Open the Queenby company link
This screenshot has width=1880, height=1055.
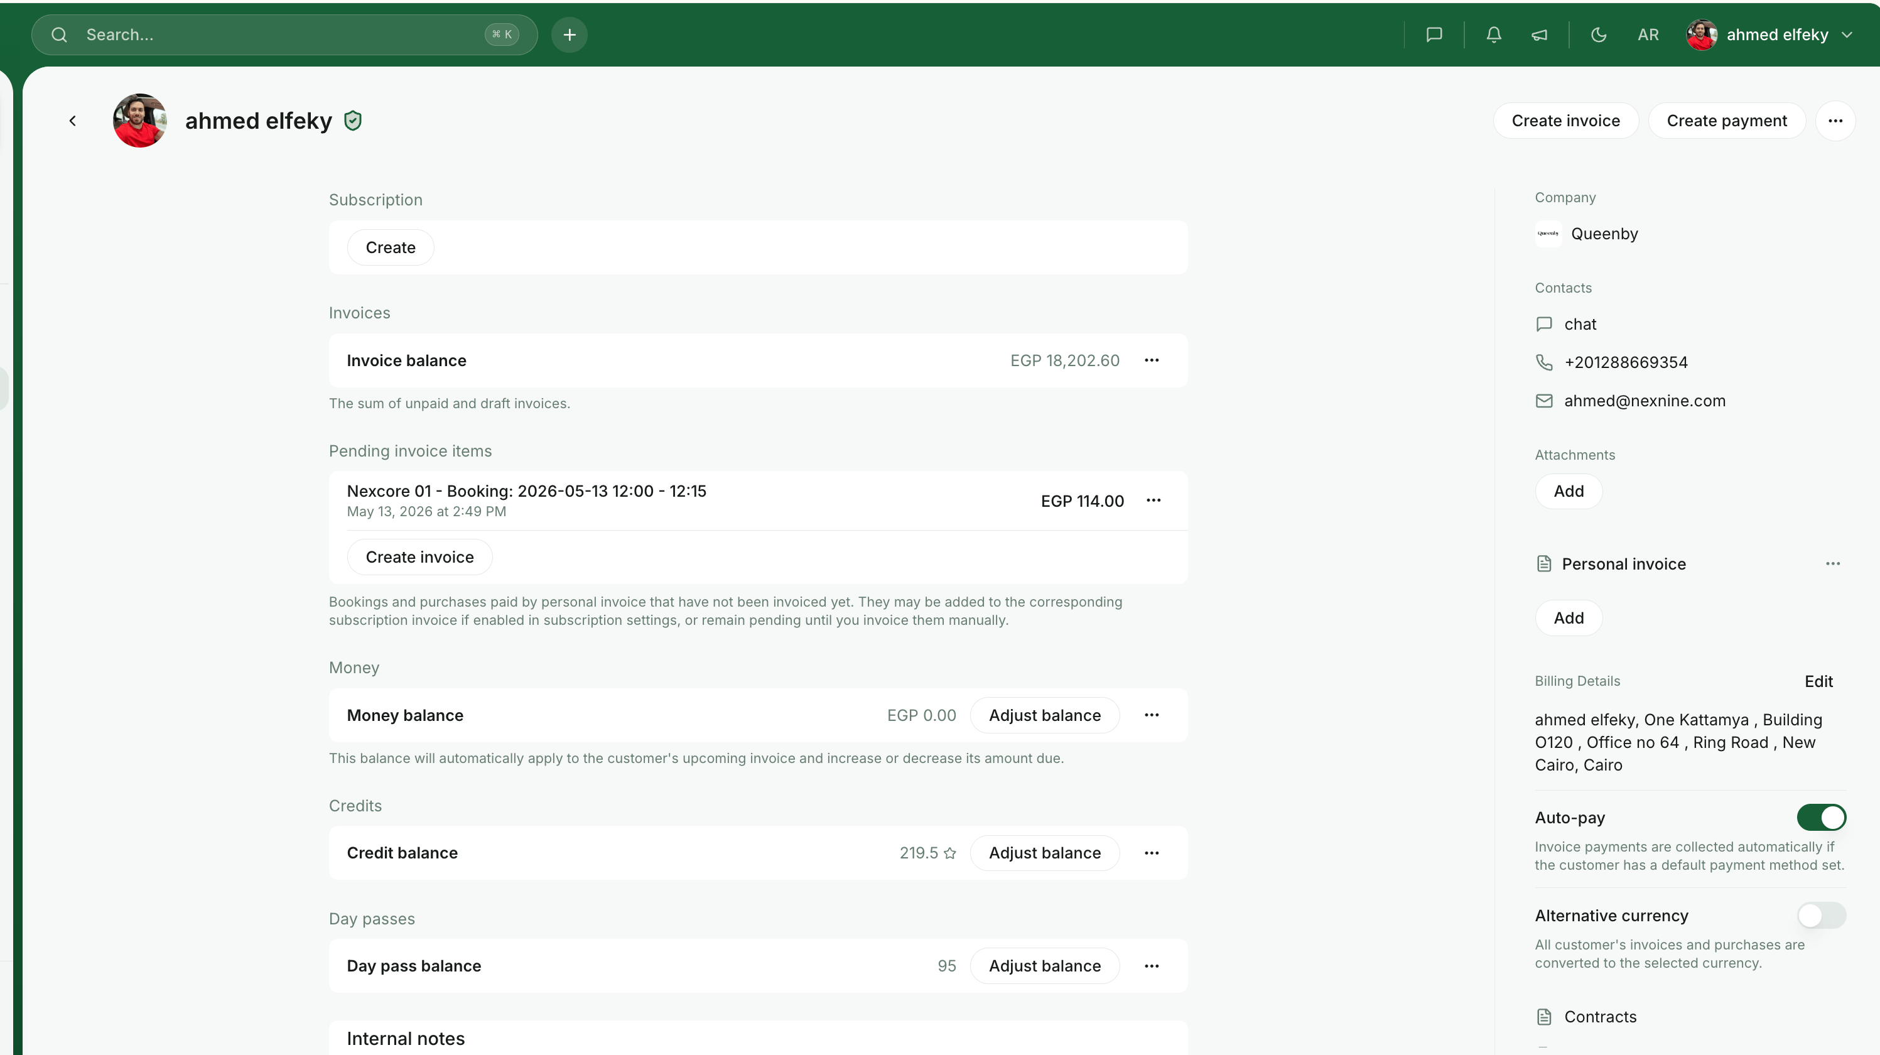(x=1604, y=234)
